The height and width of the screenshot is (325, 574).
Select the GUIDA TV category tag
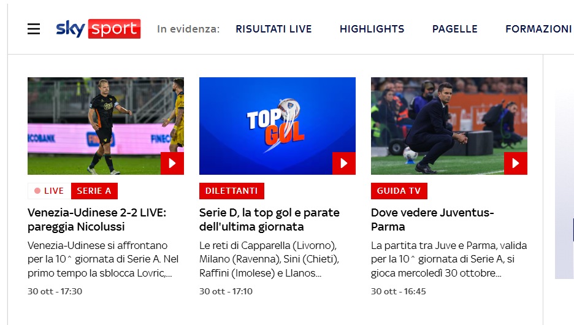pos(399,191)
